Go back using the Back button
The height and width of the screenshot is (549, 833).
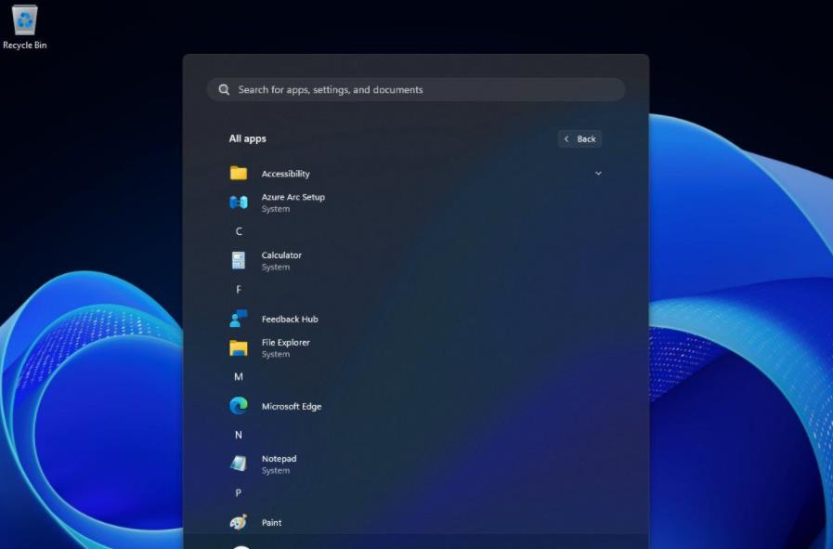[580, 138]
